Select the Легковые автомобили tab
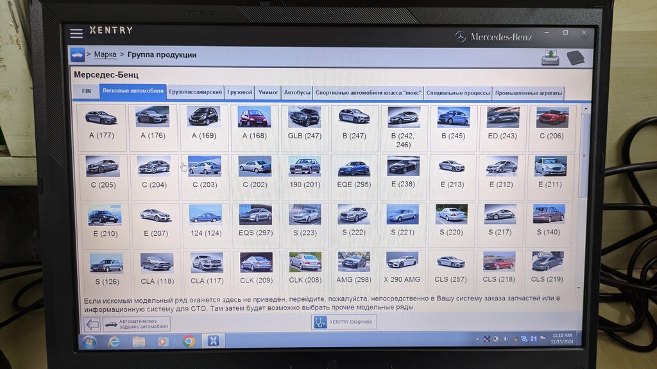The height and width of the screenshot is (369, 657). [133, 91]
